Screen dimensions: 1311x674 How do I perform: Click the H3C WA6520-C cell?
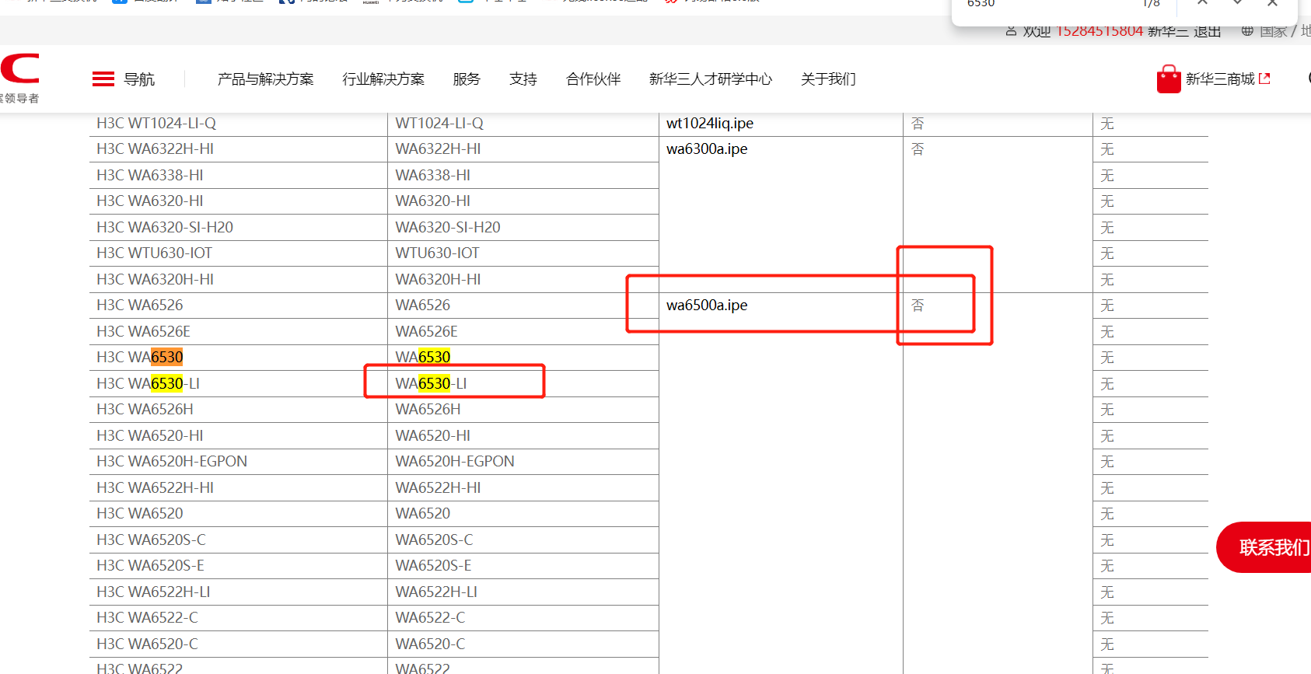pyautogui.click(x=147, y=644)
